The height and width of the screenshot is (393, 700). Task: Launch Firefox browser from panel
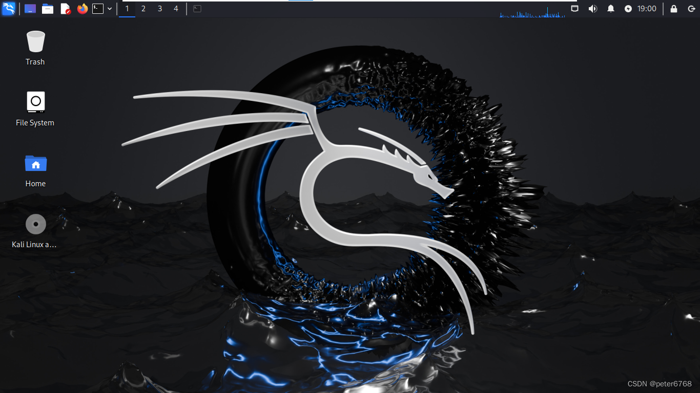click(x=83, y=9)
